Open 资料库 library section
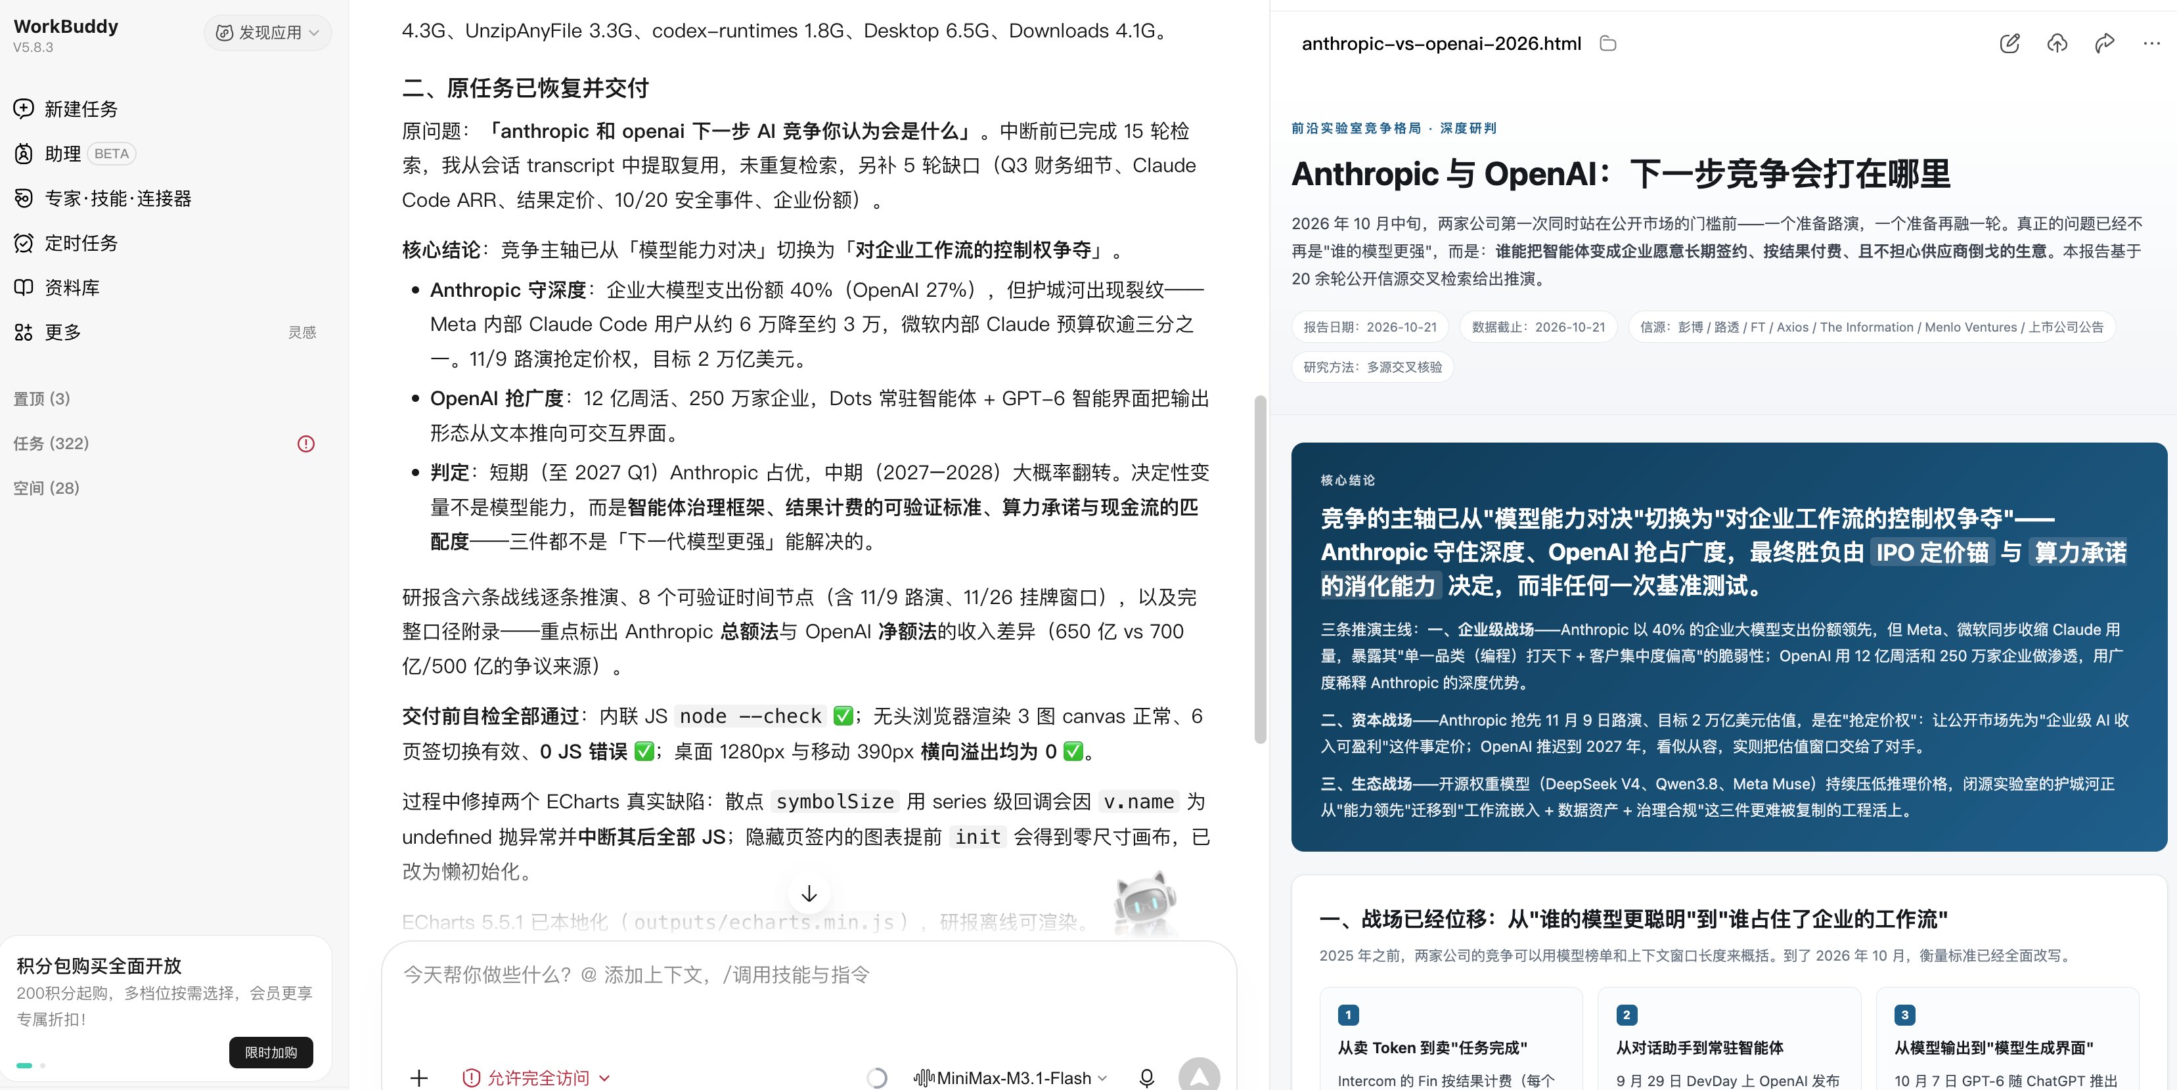 [x=56, y=288]
